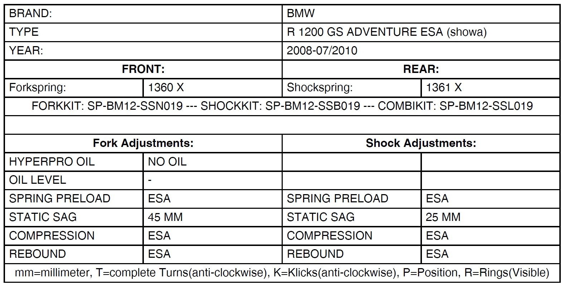Click the 1361 X shockspring value

pyautogui.click(x=444, y=88)
